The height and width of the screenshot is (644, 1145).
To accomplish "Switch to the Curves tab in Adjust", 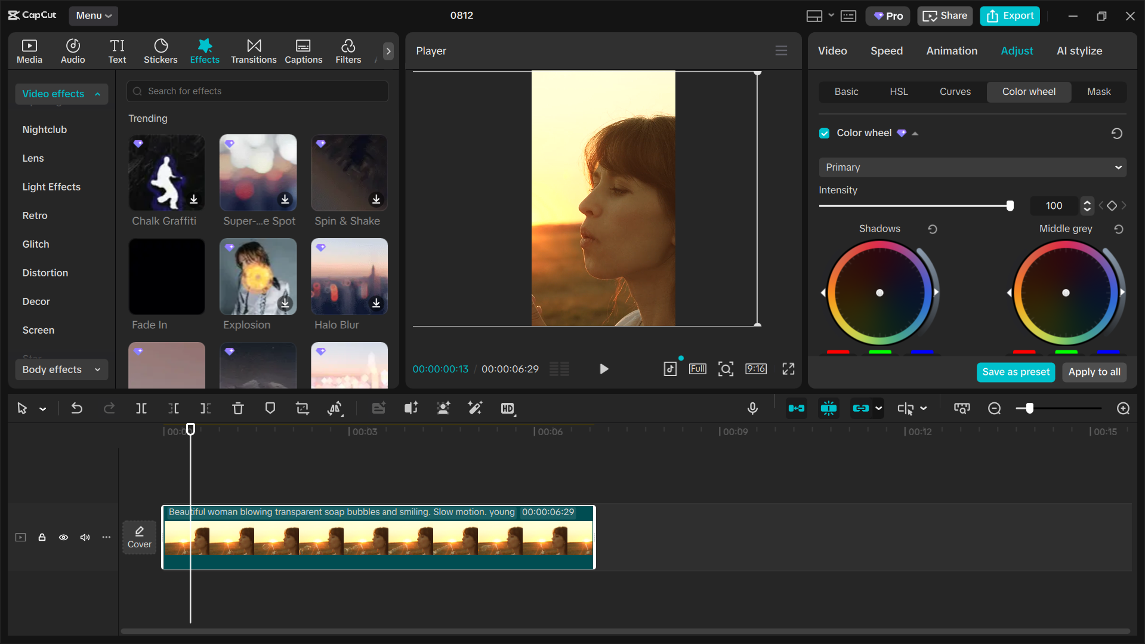I will point(955,91).
